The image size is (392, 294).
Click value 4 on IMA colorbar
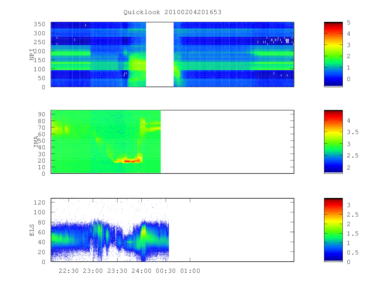[349, 121]
